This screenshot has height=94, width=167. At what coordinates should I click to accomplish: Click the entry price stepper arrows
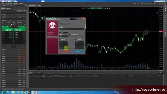(x=68, y=33)
